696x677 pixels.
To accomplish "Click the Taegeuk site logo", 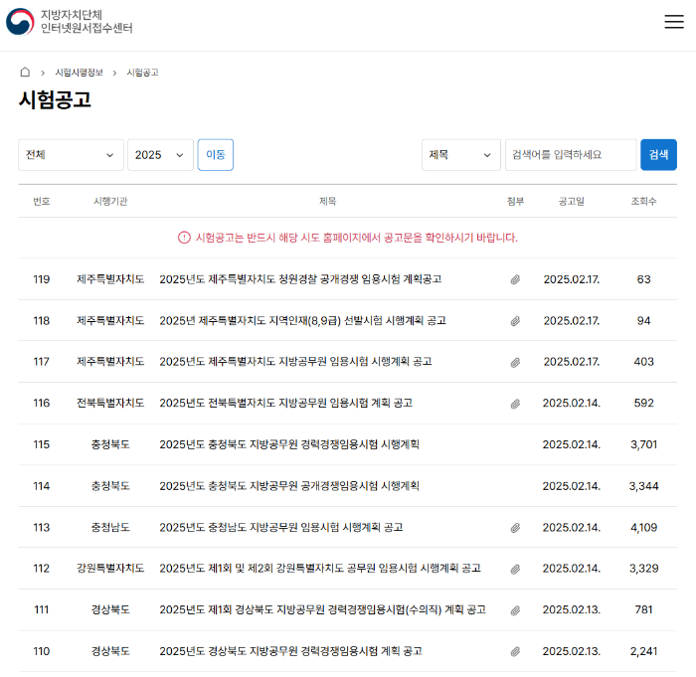I will point(20,21).
